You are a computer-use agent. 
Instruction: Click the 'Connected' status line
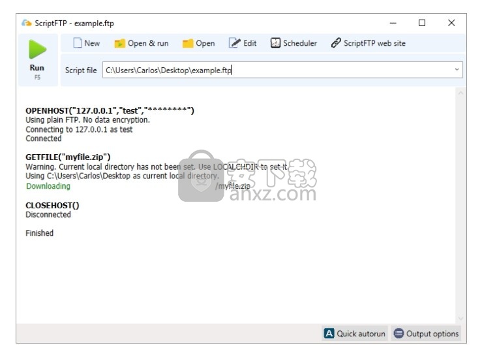coord(44,138)
